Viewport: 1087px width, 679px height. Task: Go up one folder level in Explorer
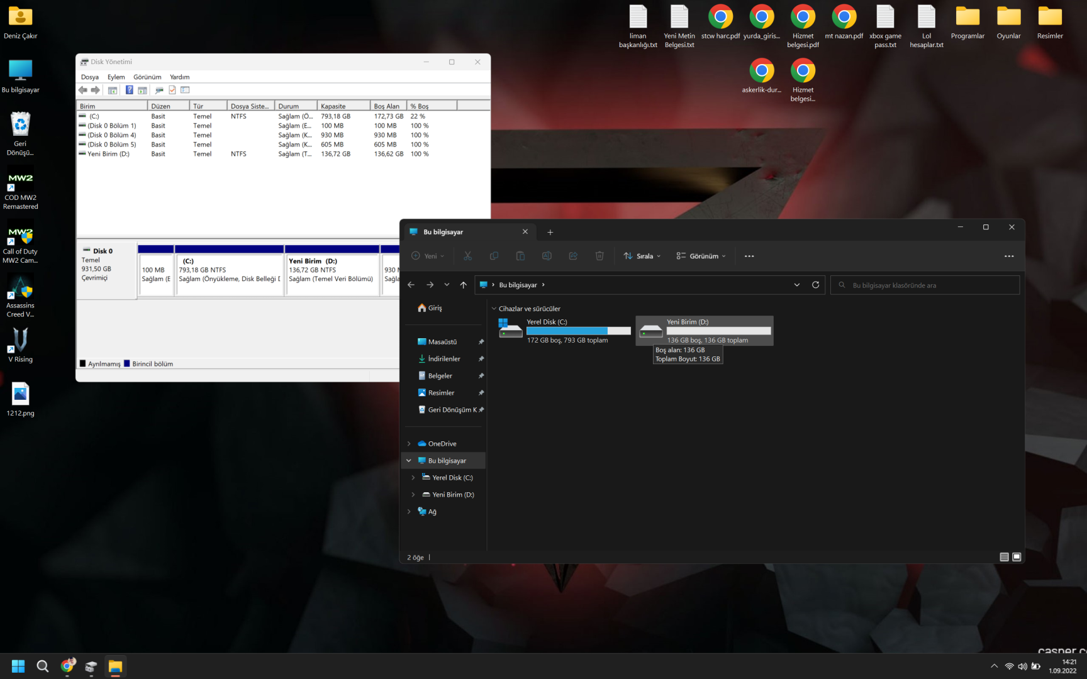[464, 285]
